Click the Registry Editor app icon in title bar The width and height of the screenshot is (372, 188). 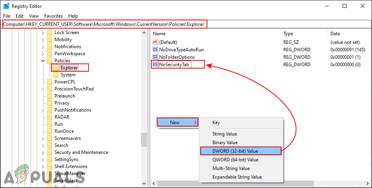(6, 6)
